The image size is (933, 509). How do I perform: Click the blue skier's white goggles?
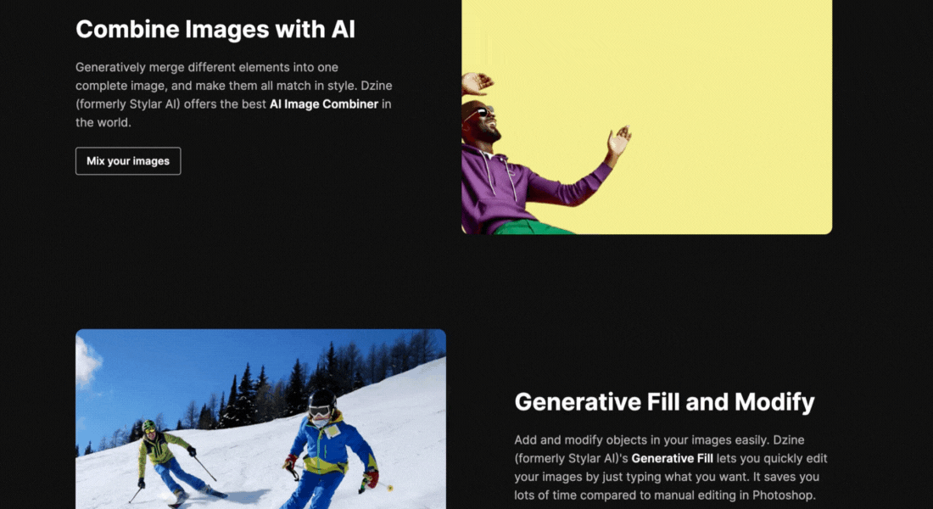click(x=319, y=411)
